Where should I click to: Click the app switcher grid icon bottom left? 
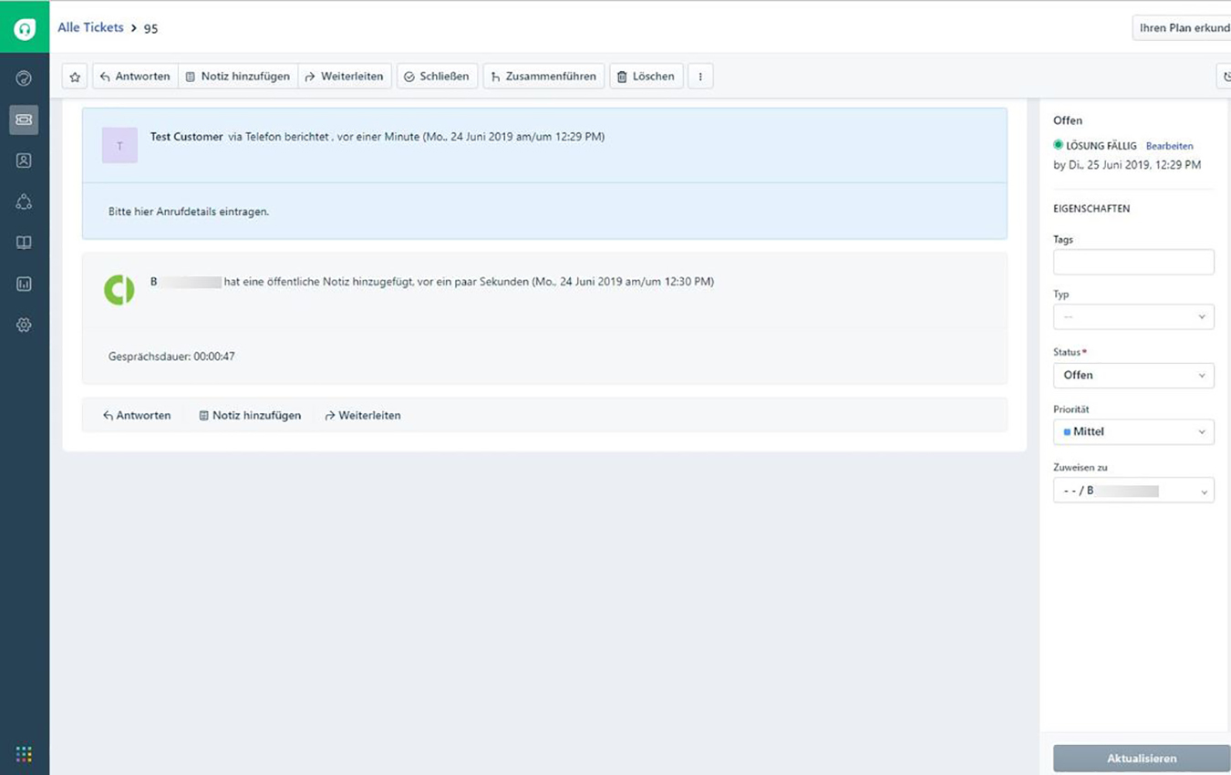(x=24, y=753)
